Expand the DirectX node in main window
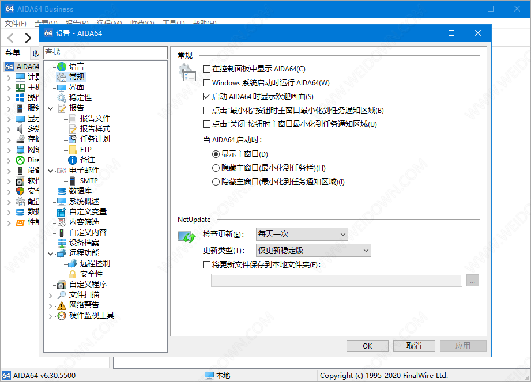531x382 pixels. click(x=9, y=160)
